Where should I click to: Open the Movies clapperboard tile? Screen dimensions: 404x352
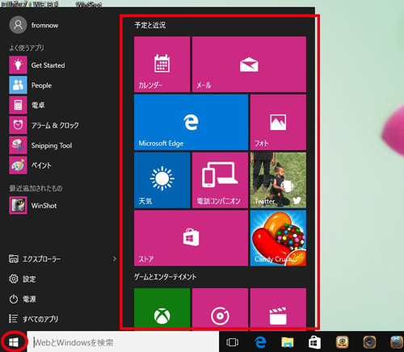[278, 309]
